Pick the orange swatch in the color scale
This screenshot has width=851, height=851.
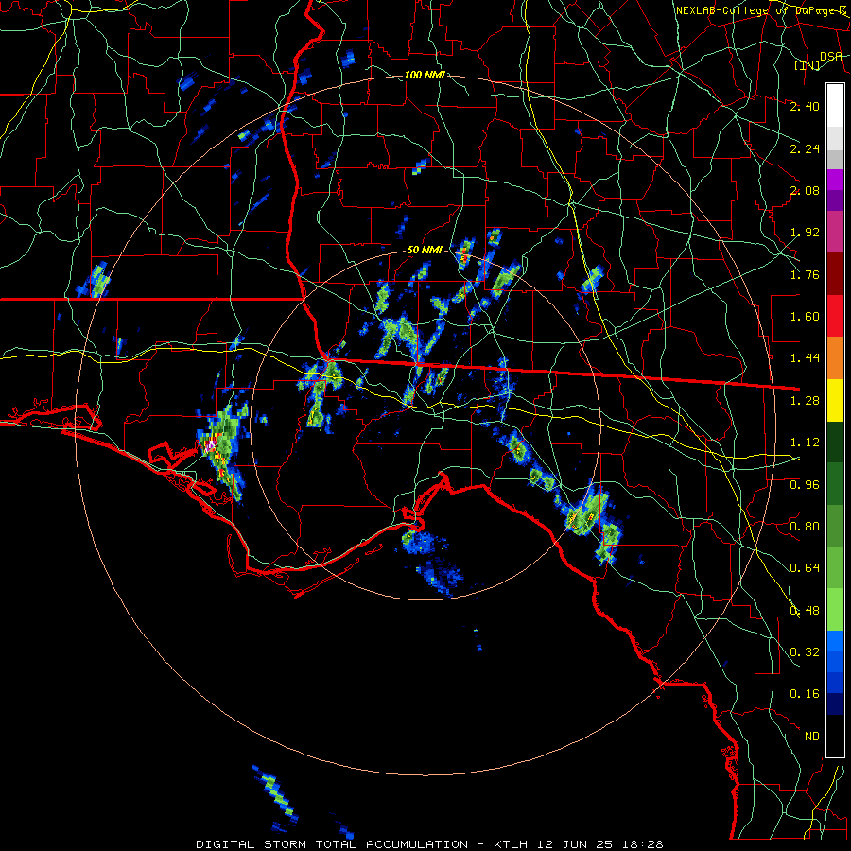pyautogui.click(x=835, y=358)
